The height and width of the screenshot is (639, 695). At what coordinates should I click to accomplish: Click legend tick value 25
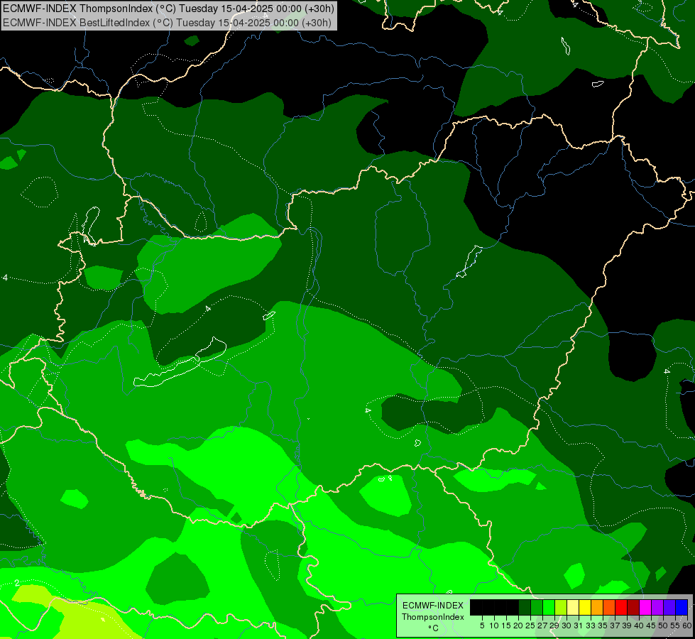coord(530,626)
